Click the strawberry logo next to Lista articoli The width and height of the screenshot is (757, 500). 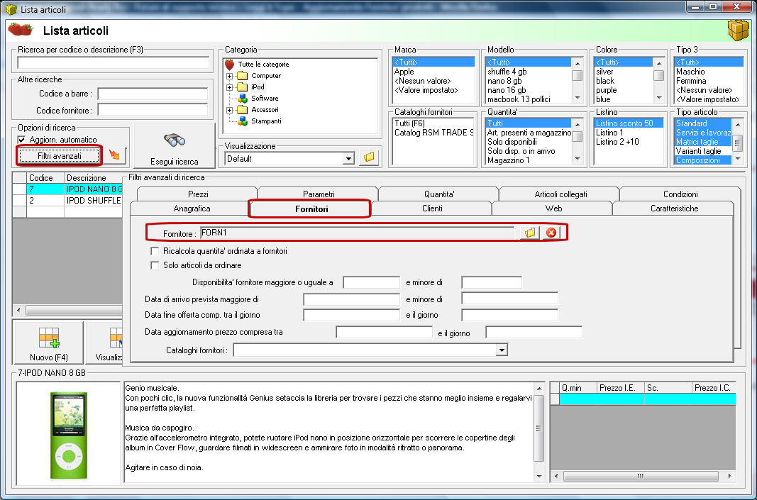[21, 30]
